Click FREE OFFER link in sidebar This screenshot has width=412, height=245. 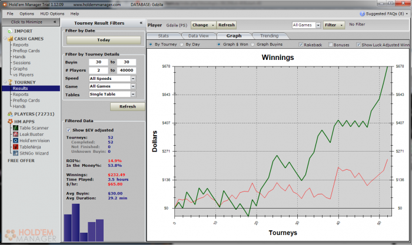click(21, 161)
